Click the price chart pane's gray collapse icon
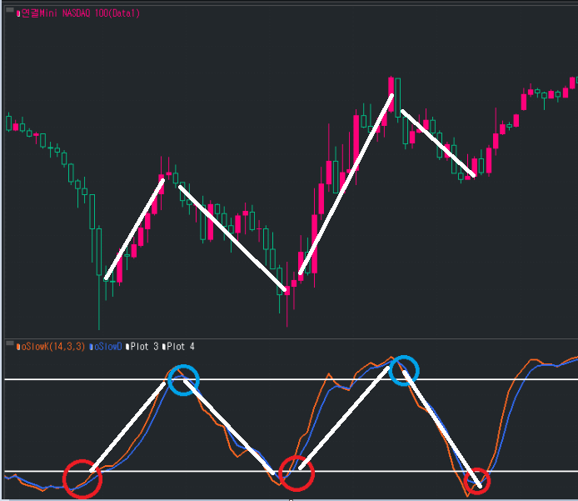 10,10
